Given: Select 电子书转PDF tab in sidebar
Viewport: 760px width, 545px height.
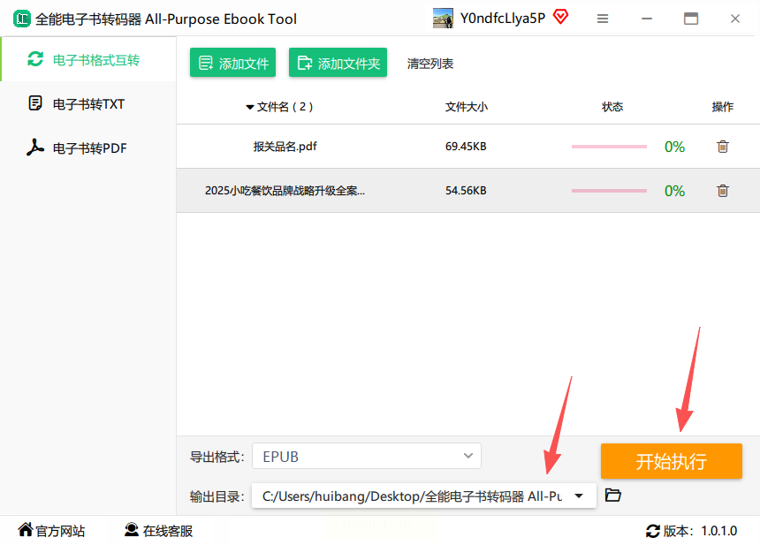Looking at the screenshot, I should 88,148.
